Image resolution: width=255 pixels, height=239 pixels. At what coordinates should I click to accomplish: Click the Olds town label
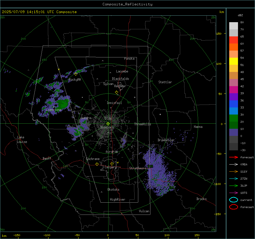tap(108, 119)
